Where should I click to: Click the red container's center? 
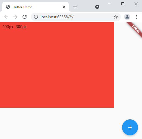[57, 65]
